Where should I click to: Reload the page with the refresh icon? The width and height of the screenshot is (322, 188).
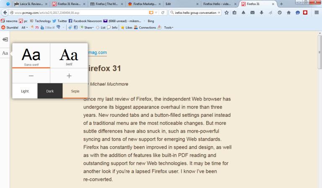click(163, 13)
